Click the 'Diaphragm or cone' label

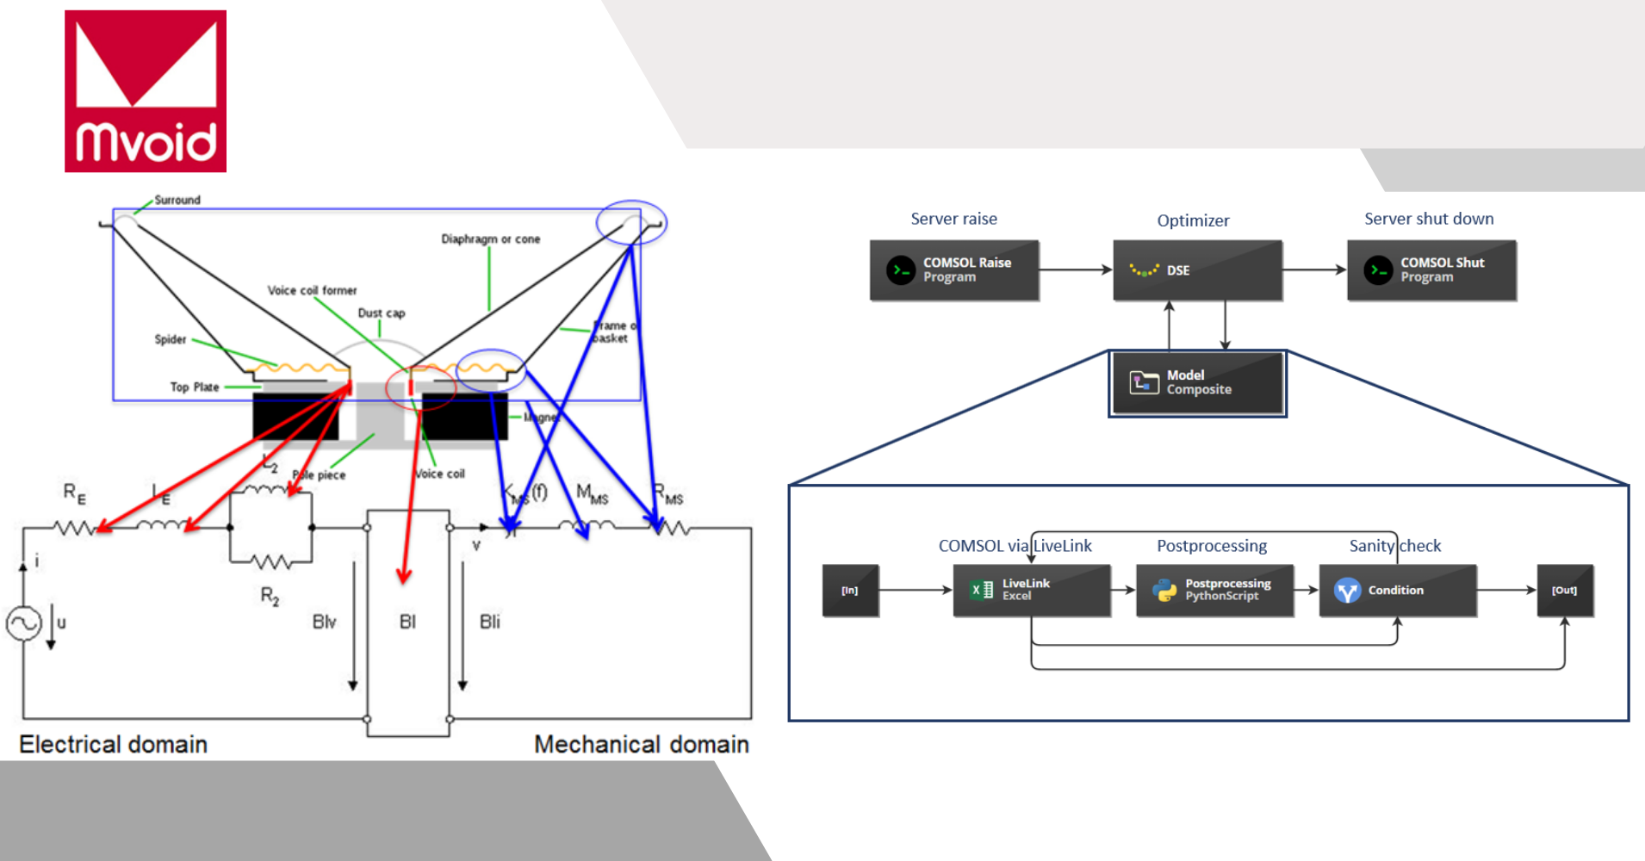491,238
